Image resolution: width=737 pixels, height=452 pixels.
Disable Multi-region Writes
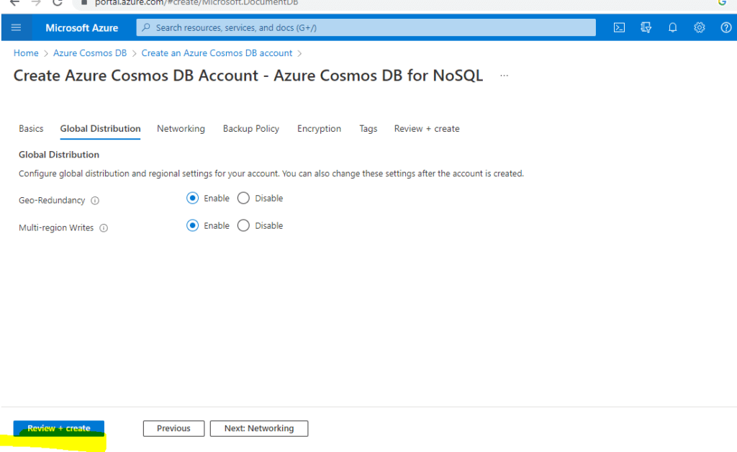(243, 225)
